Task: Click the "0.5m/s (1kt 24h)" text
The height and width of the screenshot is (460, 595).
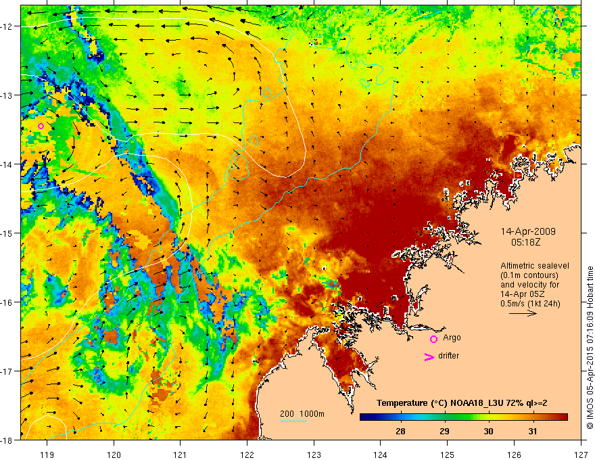Action: pyautogui.click(x=531, y=304)
